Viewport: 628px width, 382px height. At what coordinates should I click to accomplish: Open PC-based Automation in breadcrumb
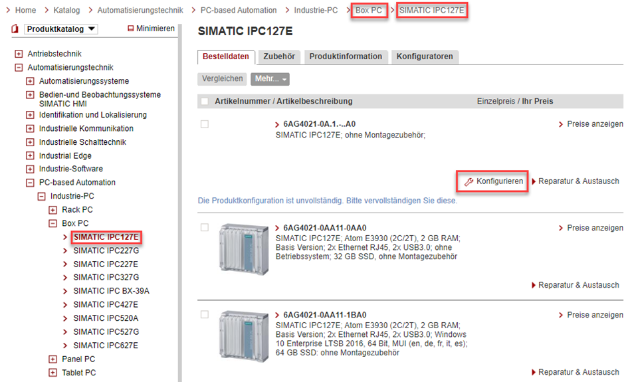pyautogui.click(x=239, y=11)
